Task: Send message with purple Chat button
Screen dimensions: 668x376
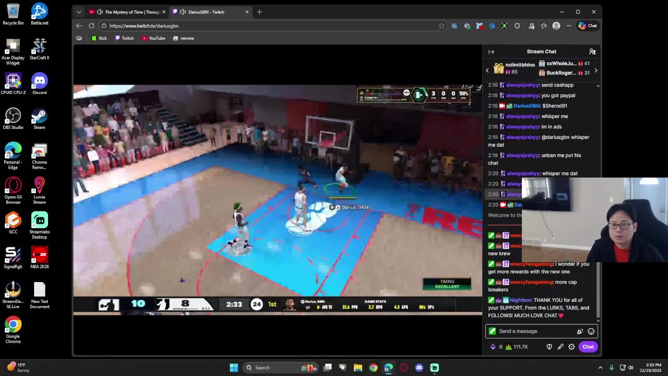Action: click(x=588, y=347)
